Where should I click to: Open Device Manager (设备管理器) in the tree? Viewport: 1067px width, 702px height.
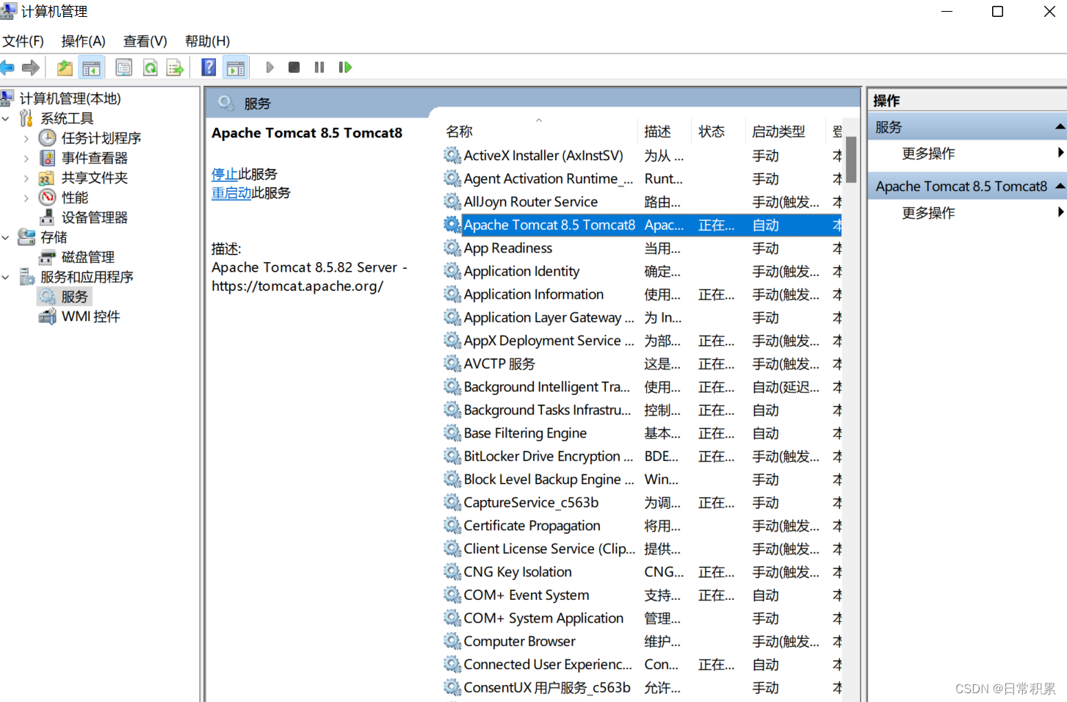95,217
